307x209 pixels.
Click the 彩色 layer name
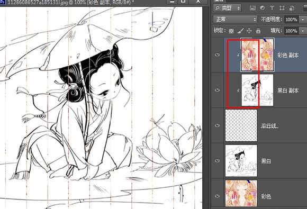click(266, 196)
